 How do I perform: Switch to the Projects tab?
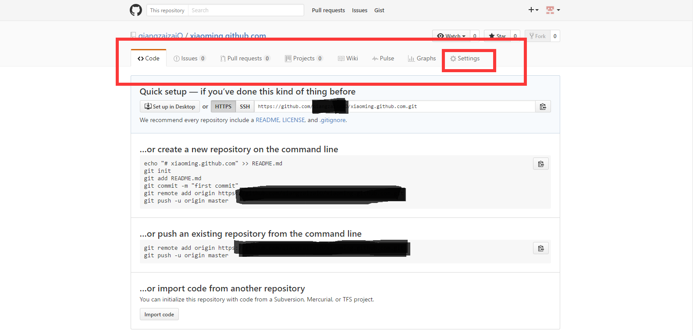[304, 58]
